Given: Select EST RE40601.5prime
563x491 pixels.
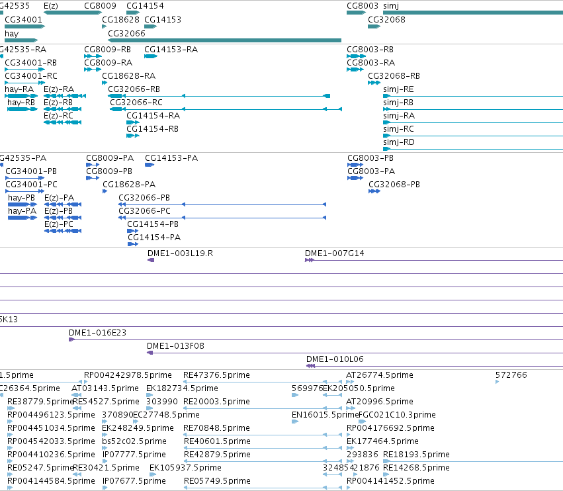Looking at the screenshot, I should point(217,441).
